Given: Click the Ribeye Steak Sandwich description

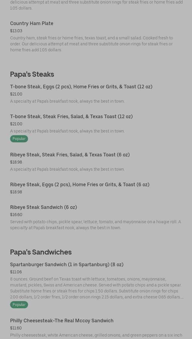Looking at the screenshot, I should tap(95, 225).
